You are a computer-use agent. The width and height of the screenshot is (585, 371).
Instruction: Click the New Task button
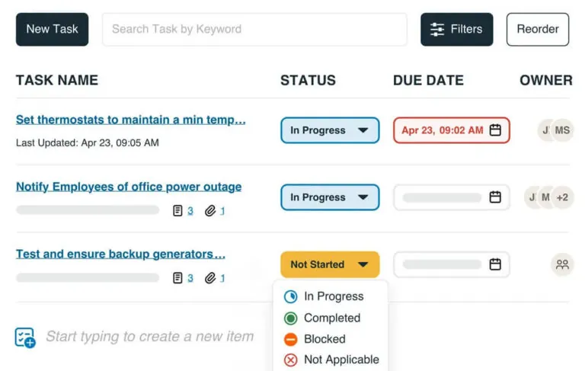52,29
